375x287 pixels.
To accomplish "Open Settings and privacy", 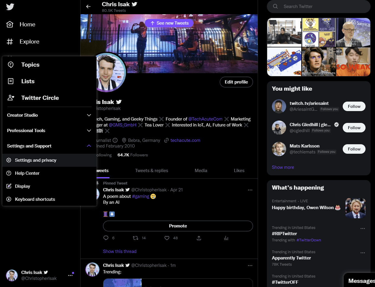I will (49, 160).
